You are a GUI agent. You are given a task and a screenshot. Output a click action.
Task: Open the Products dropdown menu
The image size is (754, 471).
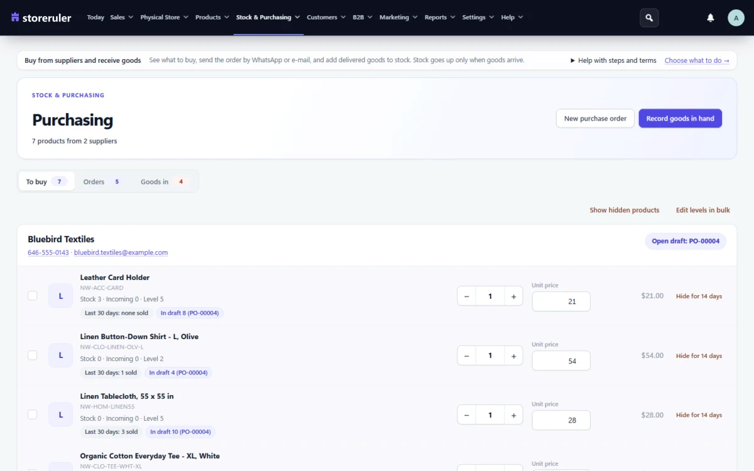pyautogui.click(x=212, y=18)
